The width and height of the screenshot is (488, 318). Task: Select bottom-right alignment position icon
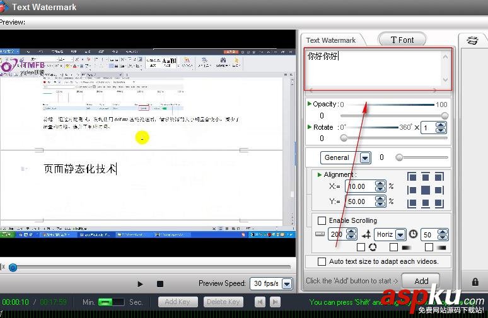point(439,203)
